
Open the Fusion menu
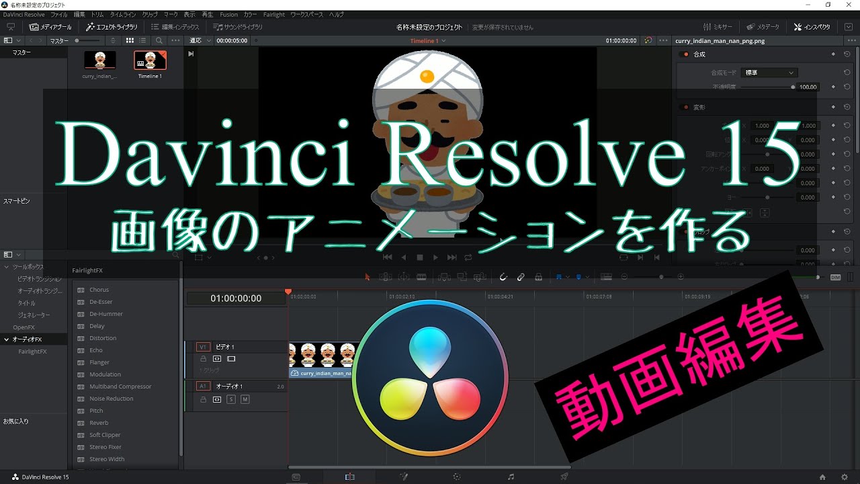pos(228,14)
